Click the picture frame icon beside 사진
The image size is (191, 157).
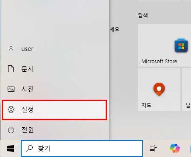(11, 89)
